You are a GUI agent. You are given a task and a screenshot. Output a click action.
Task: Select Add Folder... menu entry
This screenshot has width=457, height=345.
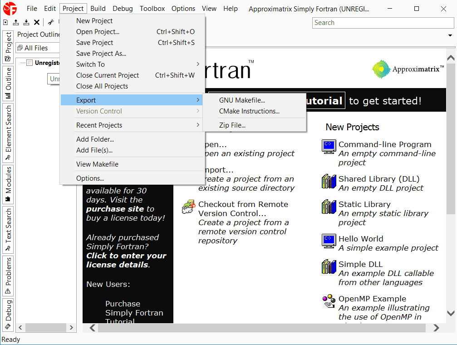(x=133, y=139)
